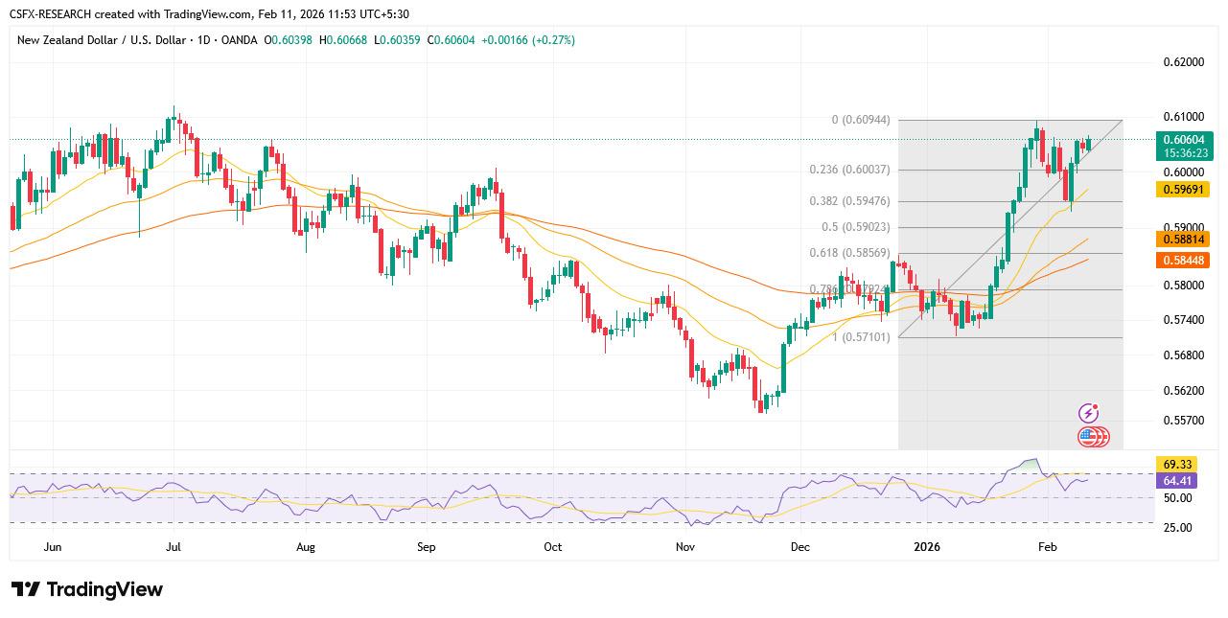The height and width of the screenshot is (618, 1228).
Task: Click the purple lightning event icon
Action: click(1088, 413)
